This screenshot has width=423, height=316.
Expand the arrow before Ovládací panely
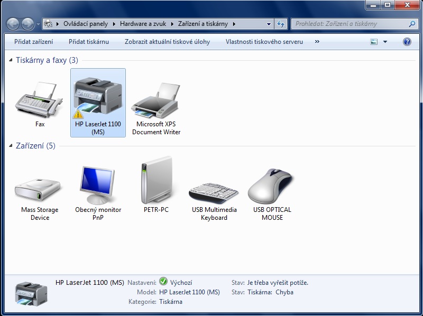58,24
